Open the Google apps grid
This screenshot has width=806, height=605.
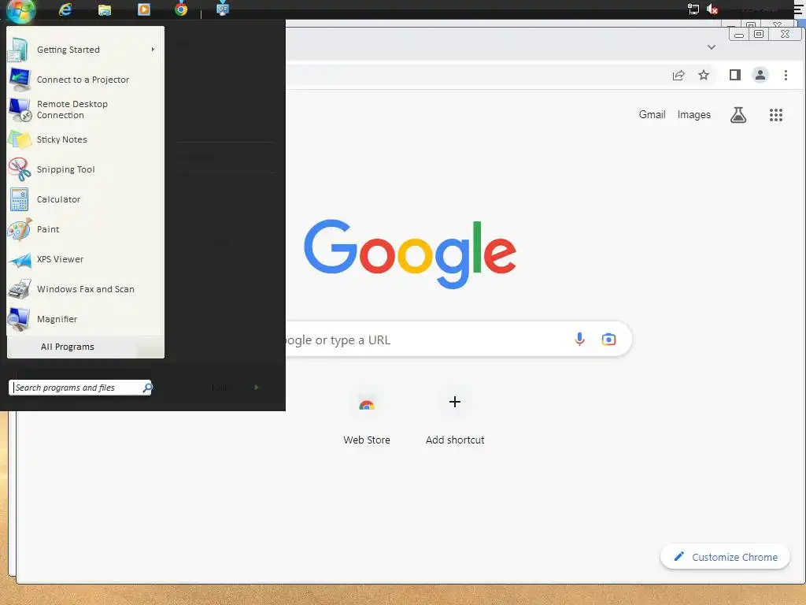pos(775,115)
